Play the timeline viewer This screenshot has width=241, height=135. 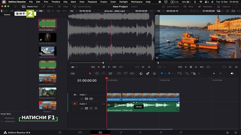pyautogui.click(x=196, y=67)
